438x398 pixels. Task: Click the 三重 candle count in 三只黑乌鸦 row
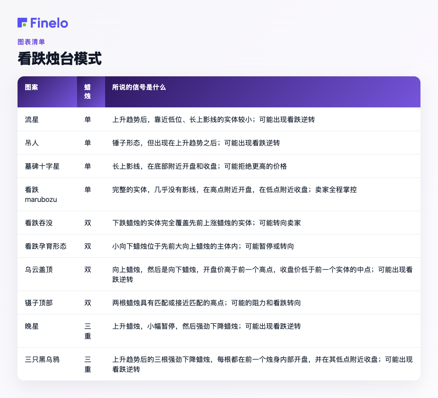pyautogui.click(x=88, y=364)
